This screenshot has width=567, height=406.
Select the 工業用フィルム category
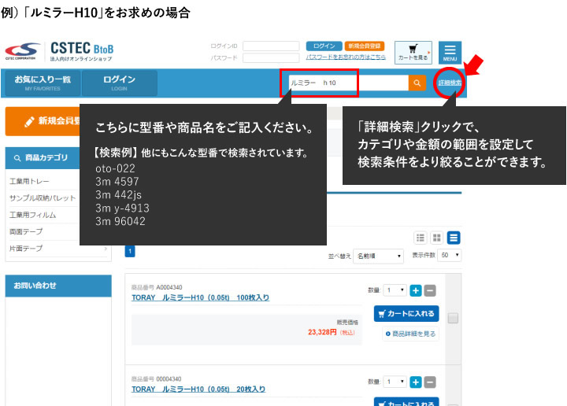tap(32, 215)
